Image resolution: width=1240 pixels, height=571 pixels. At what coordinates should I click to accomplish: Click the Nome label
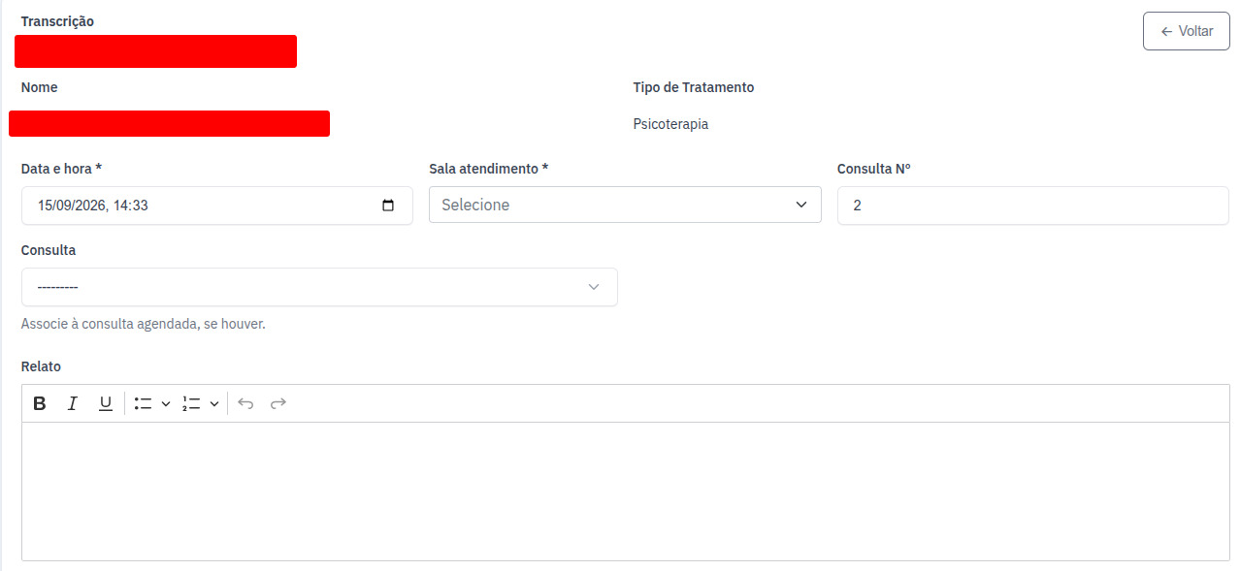[x=39, y=87]
